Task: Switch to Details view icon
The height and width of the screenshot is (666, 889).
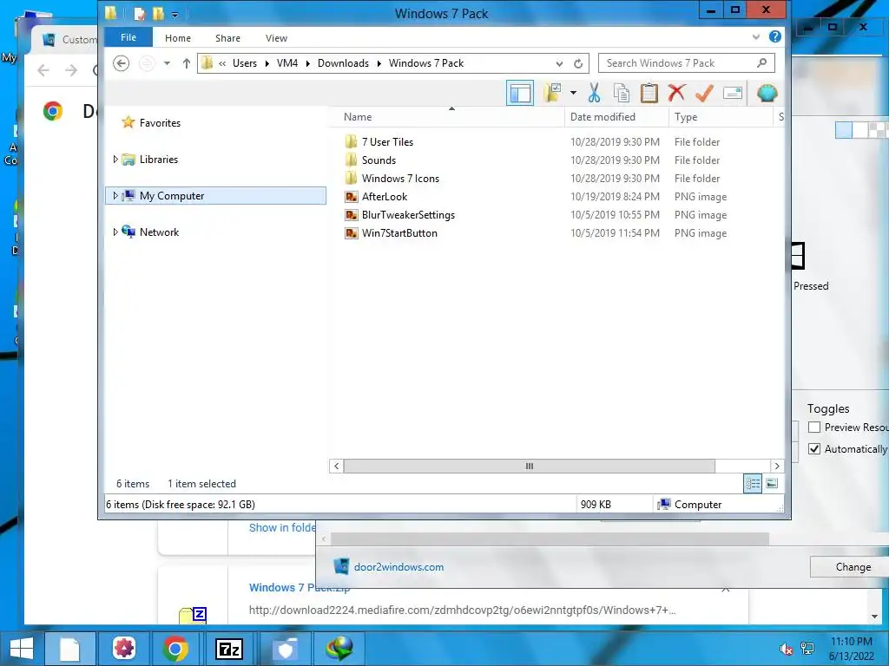Action: pyautogui.click(x=753, y=483)
